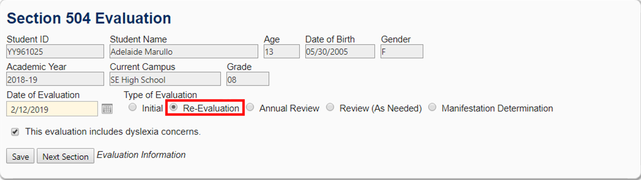Click the Academic Year field
This screenshot has width=641, height=180.
click(x=55, y=79)
